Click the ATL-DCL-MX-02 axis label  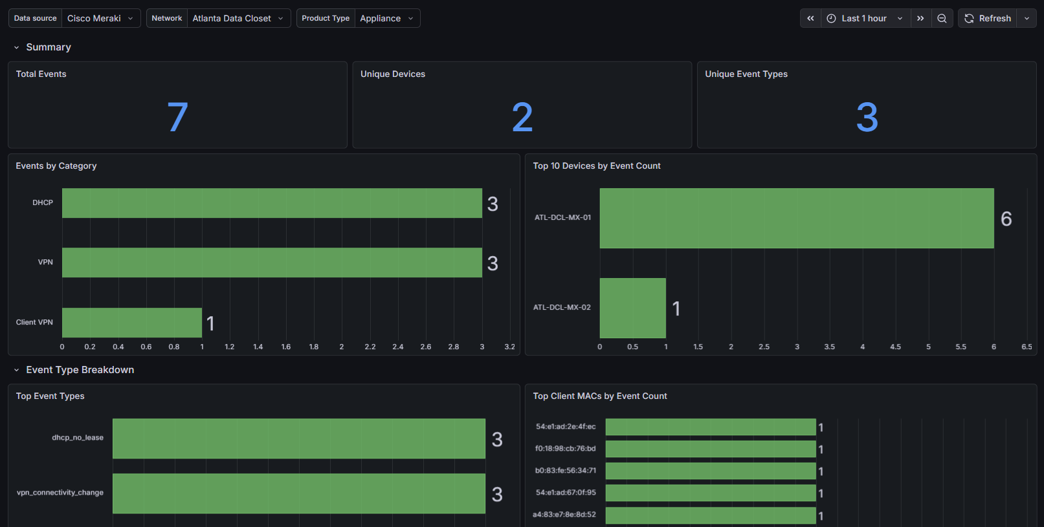[562, 307]
